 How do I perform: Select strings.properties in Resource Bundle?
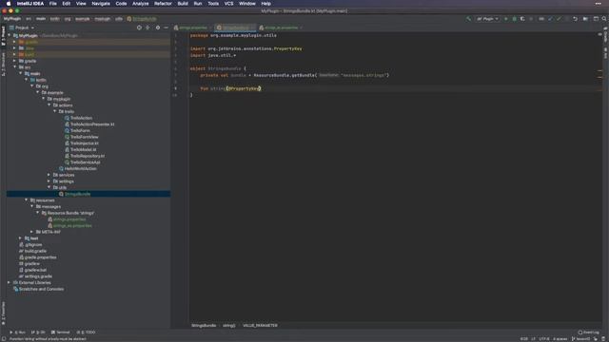pos(69,219)
